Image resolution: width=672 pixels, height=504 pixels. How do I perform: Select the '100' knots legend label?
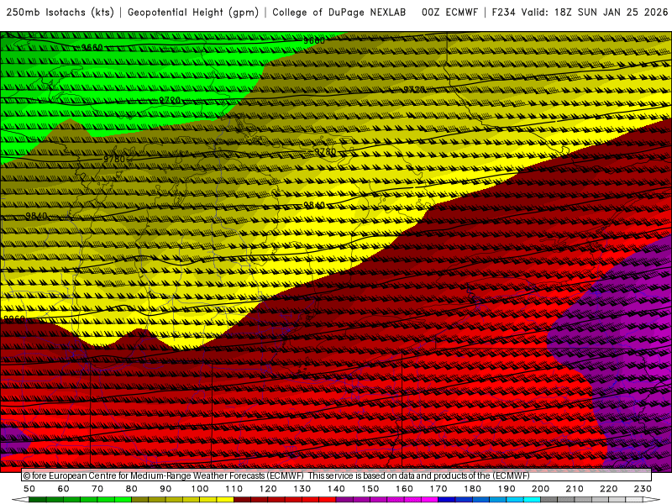(200, 489)
